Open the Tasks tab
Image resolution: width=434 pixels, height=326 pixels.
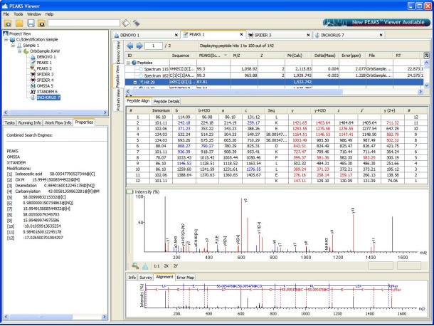(x=10, y=122)
